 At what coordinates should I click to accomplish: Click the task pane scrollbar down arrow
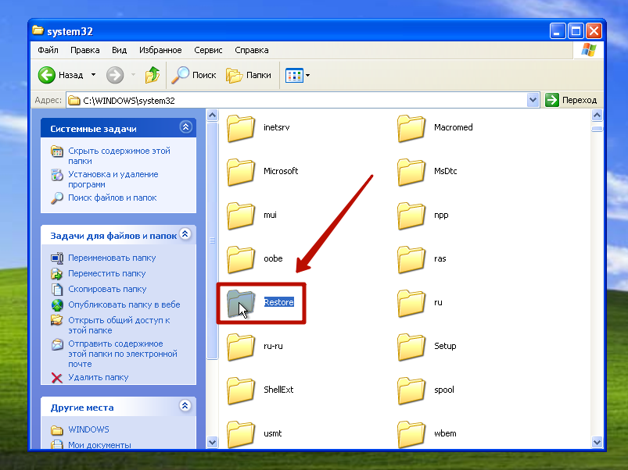[x=212, y=442]
